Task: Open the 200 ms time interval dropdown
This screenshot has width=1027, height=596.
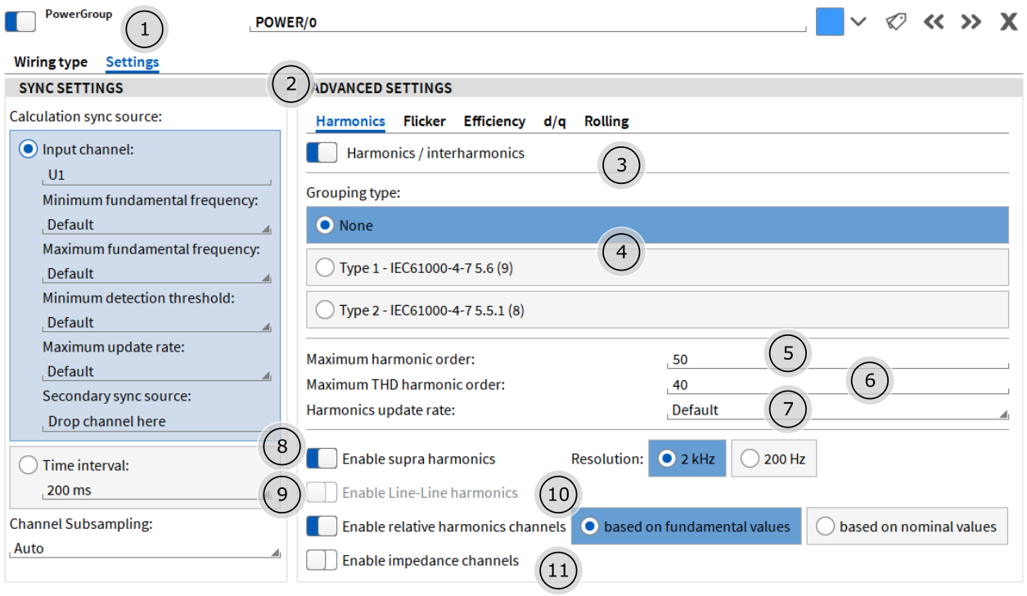Action: click(156, 491)
